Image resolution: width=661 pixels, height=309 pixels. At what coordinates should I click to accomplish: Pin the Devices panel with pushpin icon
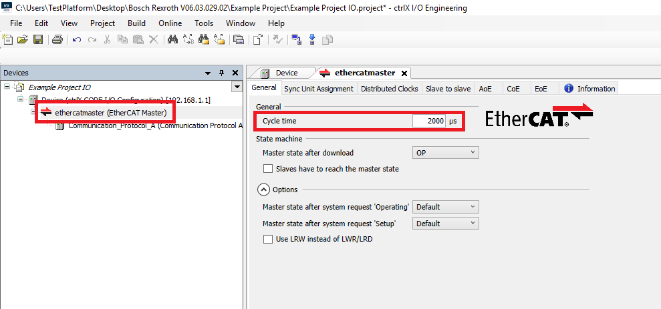tap(222, 73)
